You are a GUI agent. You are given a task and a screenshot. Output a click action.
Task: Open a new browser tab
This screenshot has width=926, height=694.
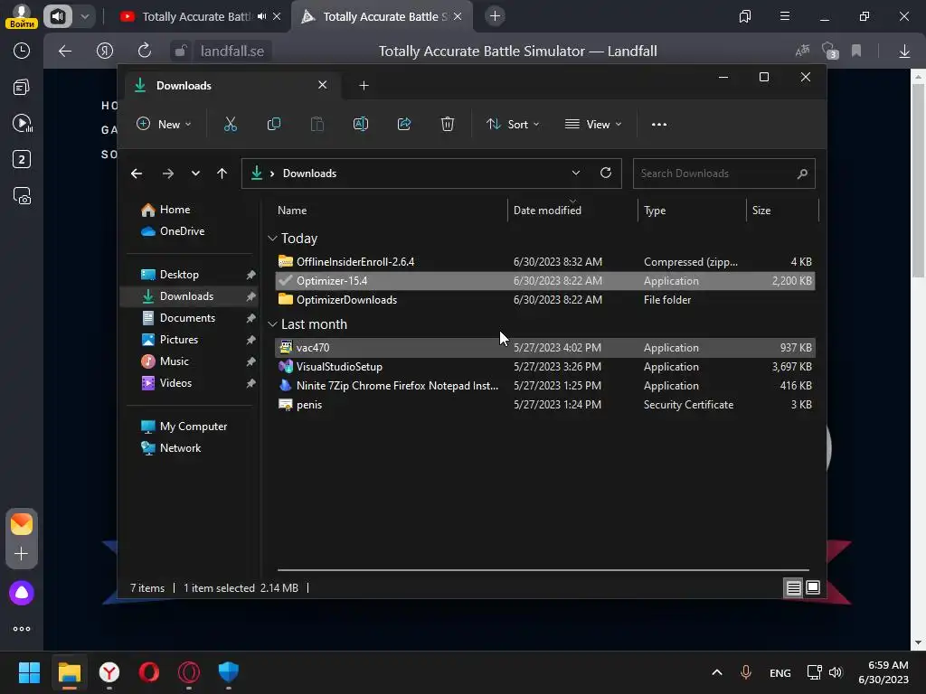point(495,16)
